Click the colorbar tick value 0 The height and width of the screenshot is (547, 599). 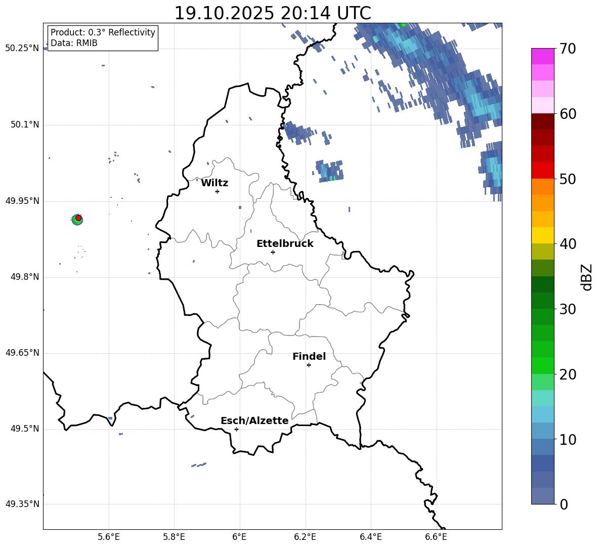pos(564,504)
